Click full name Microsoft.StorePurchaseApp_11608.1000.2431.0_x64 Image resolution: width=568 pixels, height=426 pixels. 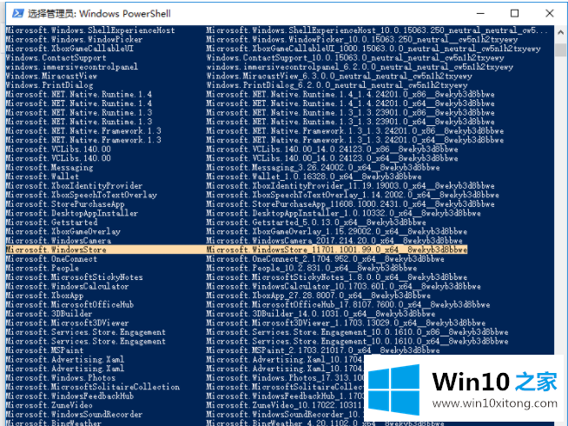[350, 204]
